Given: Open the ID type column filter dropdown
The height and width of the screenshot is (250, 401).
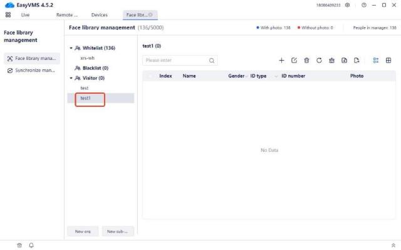Looking at the screenshot, I should click(x=276, y=76).
